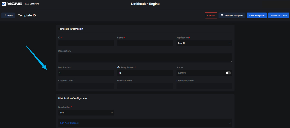Click the Description resize handle corner
Image resolution: width=290 pixels, height=128 pixels.
231,62
